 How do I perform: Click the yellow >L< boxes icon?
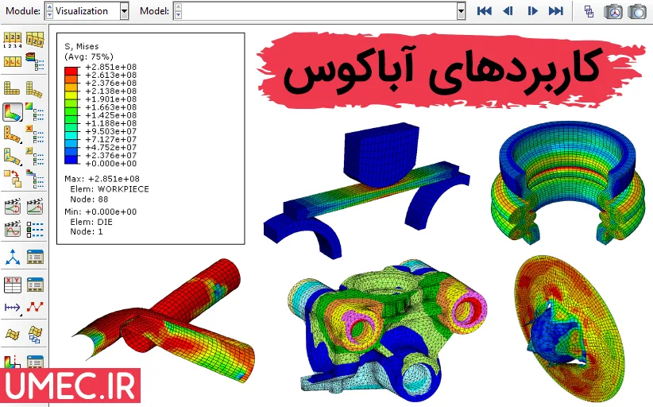coord(12,62)
